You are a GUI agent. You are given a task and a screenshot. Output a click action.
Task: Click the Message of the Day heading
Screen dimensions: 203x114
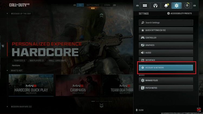[21, 14]
